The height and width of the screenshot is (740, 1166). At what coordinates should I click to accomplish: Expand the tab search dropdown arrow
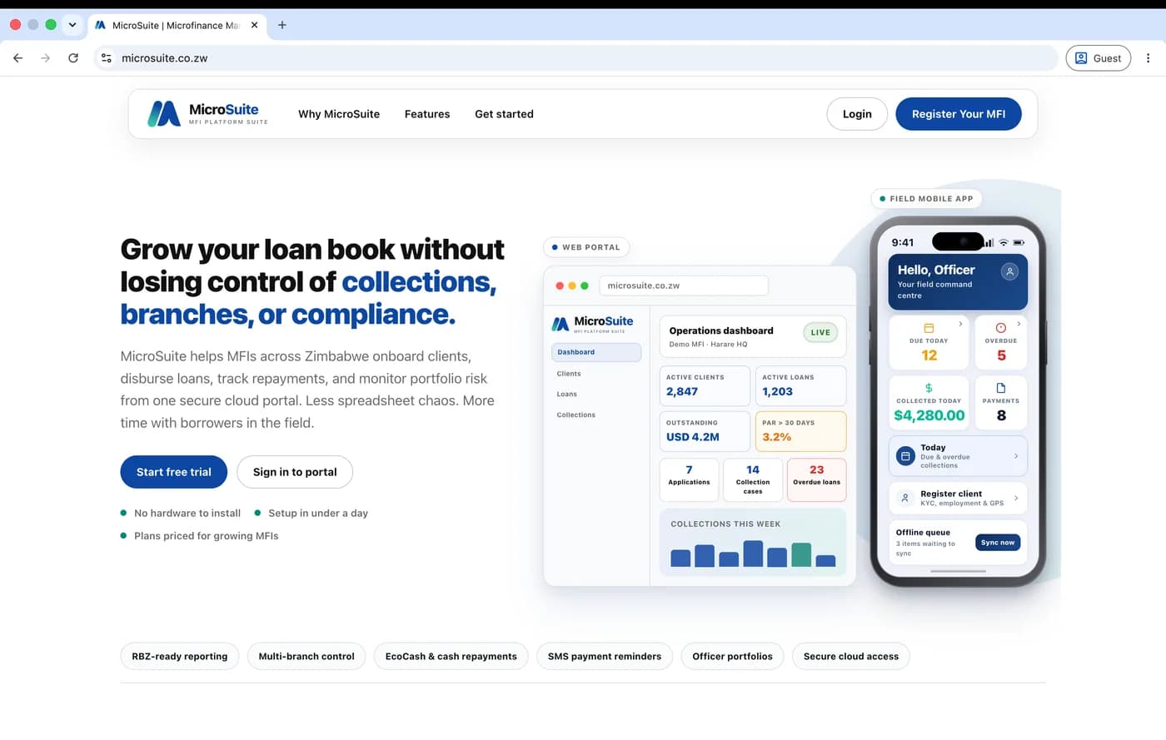coord(72,25)
